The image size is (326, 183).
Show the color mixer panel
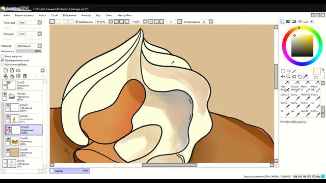coord(300,21)
